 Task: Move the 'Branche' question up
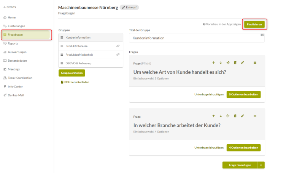(x=213, y=116)
